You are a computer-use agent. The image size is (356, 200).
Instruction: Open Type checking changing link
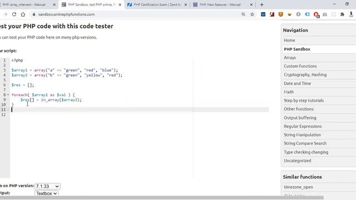coord(306,152)
